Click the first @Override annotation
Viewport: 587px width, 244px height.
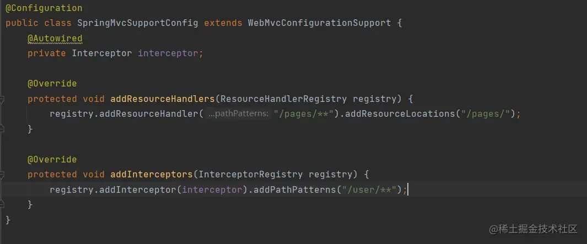(52, 84)
